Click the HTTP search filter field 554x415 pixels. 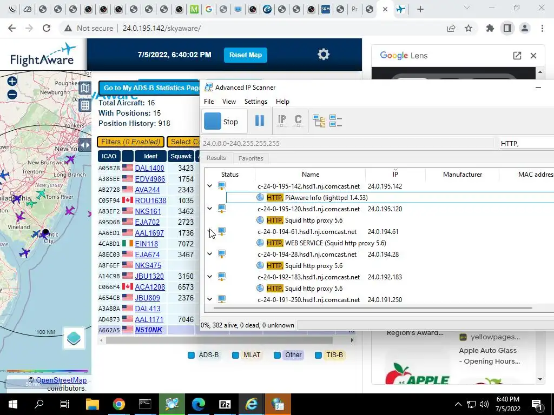tap(526, 143)
